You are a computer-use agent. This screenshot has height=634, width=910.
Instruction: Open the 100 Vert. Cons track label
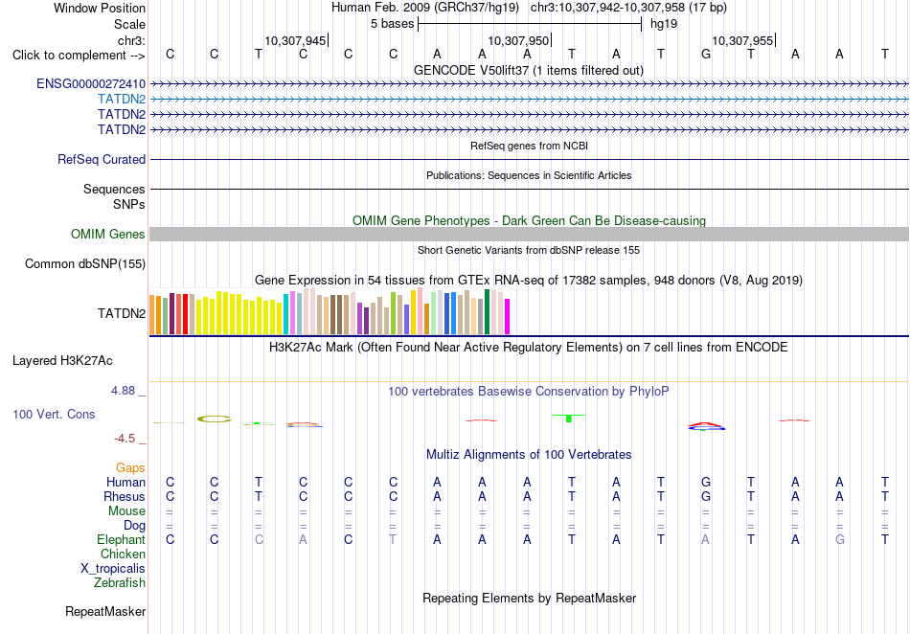(x=54, y=414)
